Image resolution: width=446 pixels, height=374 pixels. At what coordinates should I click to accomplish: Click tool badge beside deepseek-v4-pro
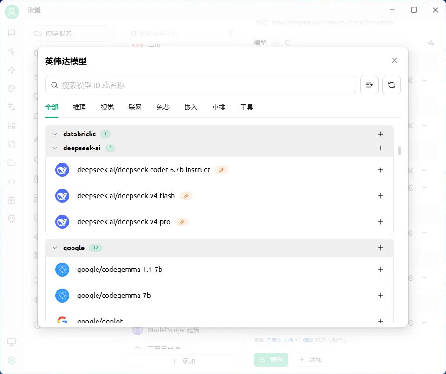click(182, 222)
